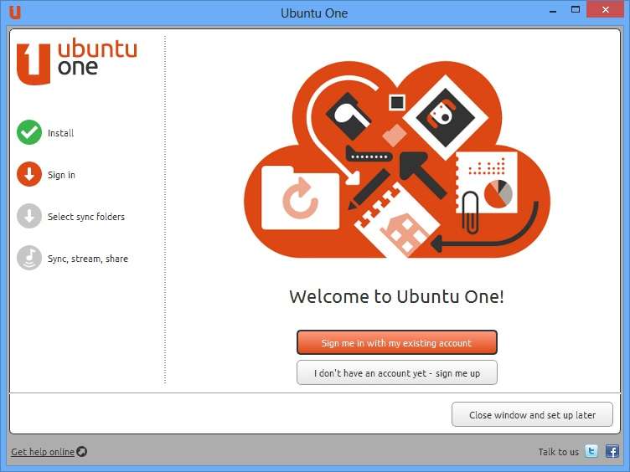Open the Facebook icon in the footer
Viewport: 630px width, 472px height.
coord(612,451)
